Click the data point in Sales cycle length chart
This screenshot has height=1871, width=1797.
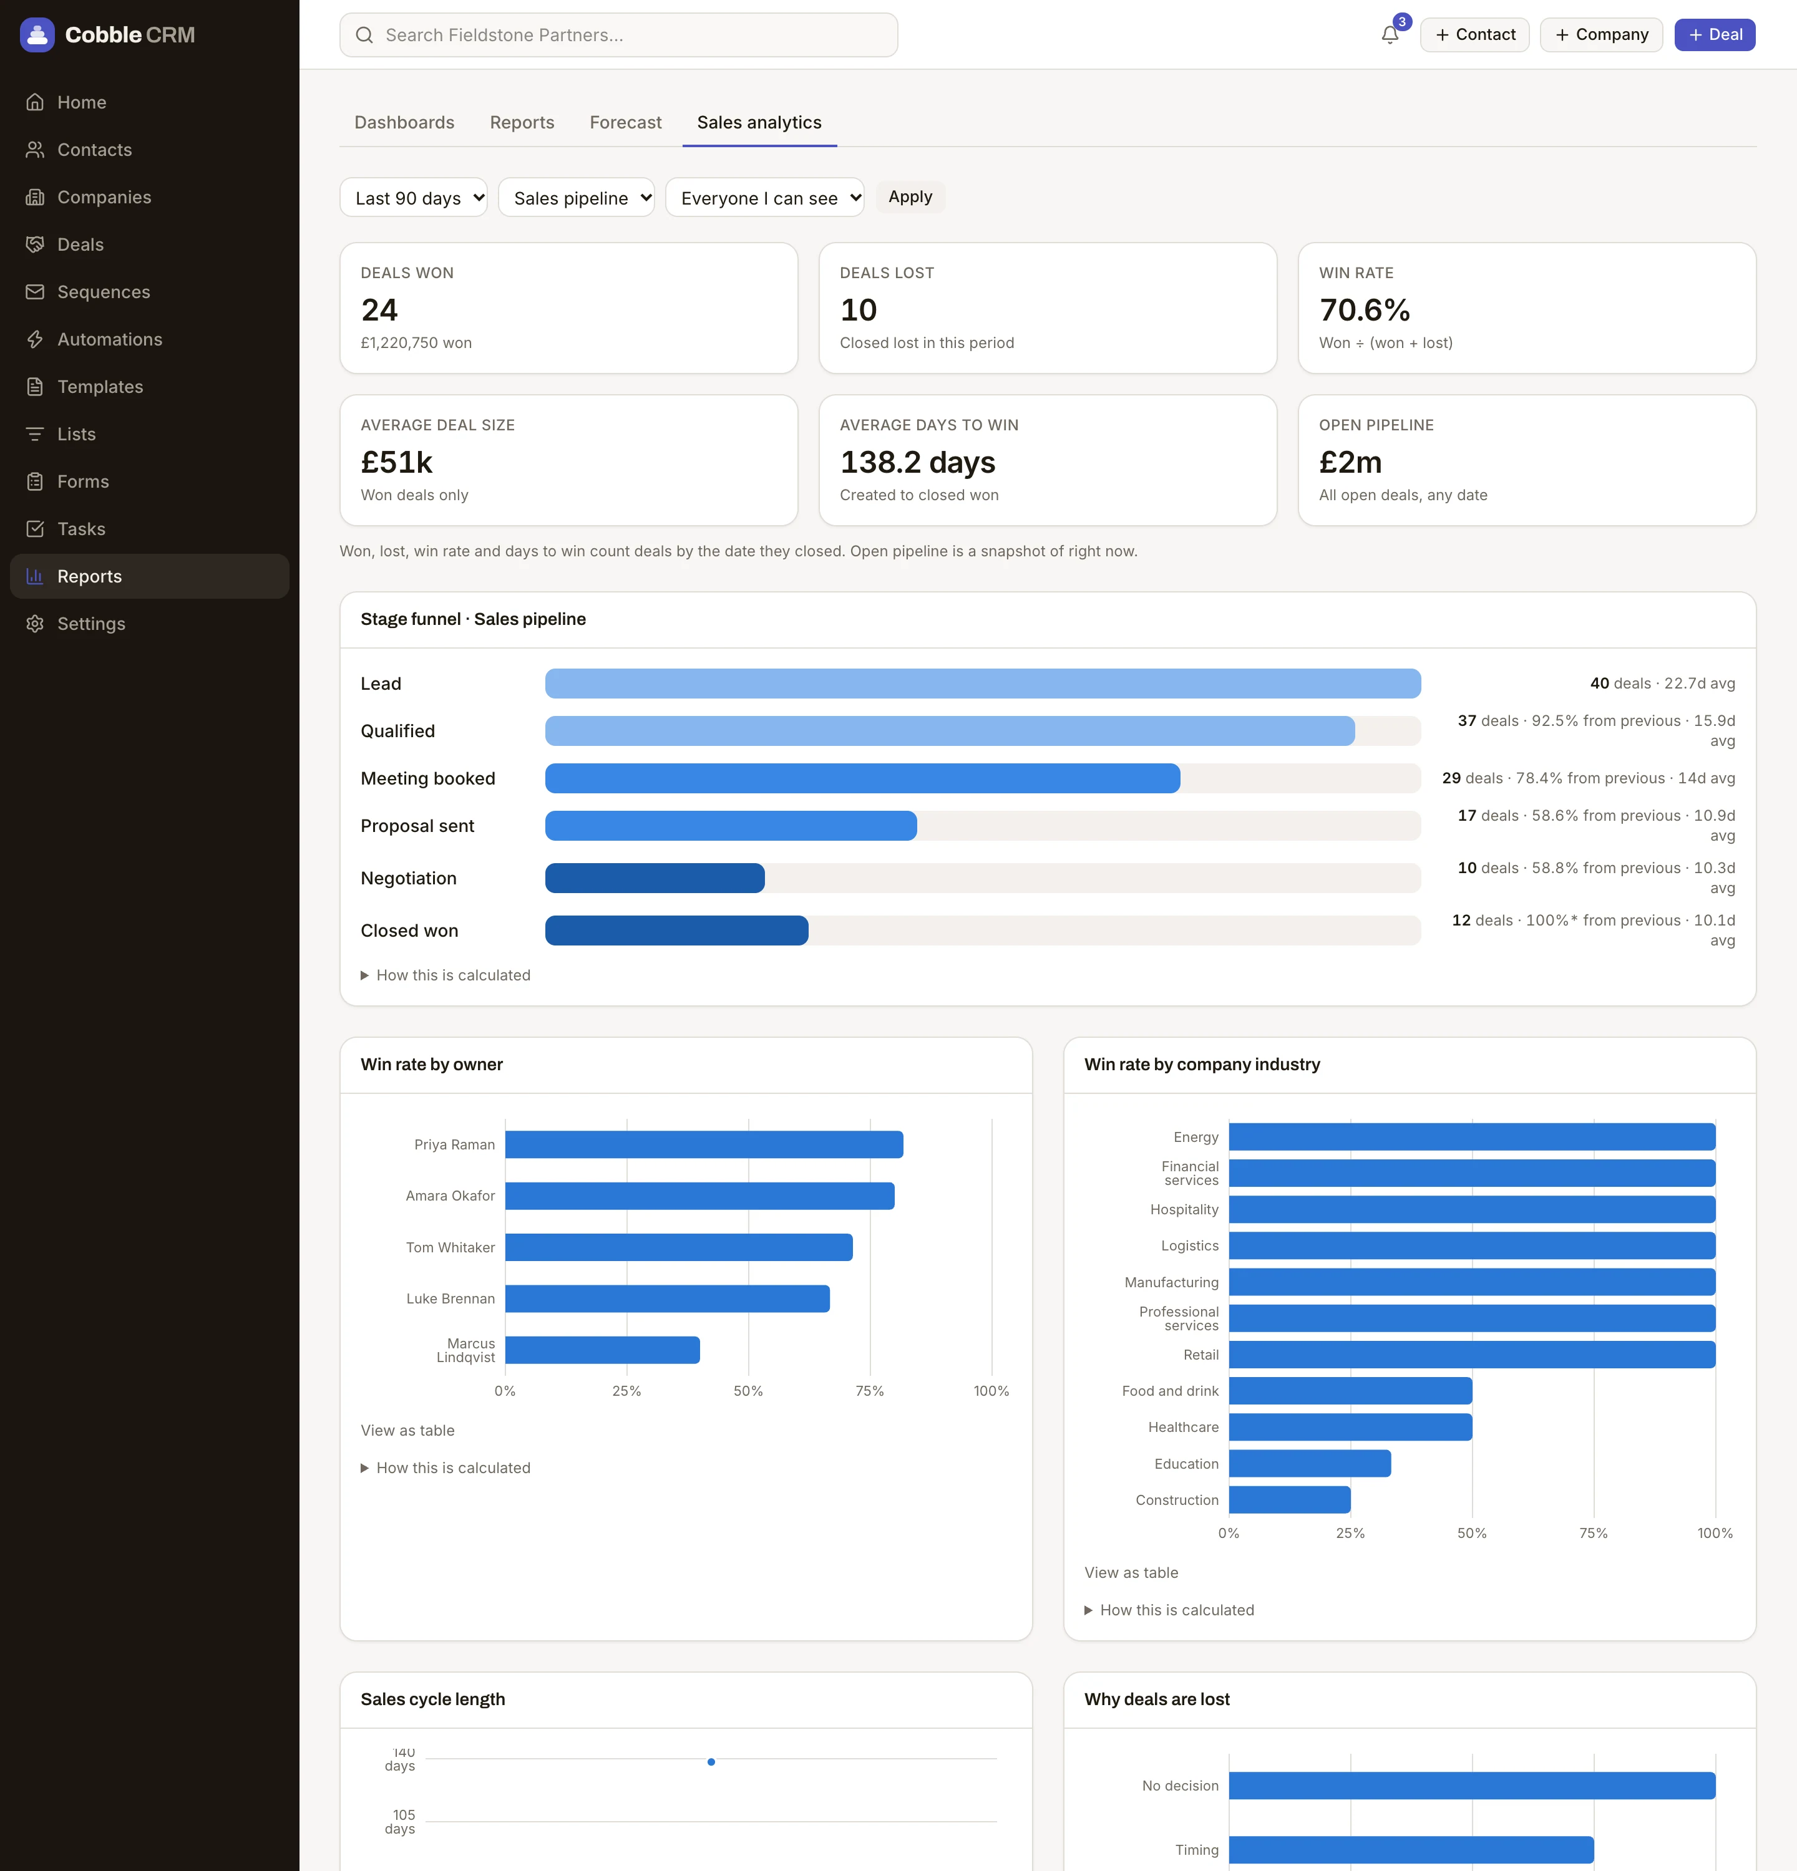pyautogui.click(x=711, y=1761)
